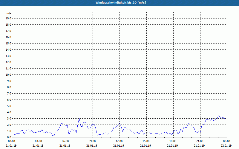Pick the 21.01.19 date under 21:00
Viewport: 239px width, 149px height.
point(199,146)
